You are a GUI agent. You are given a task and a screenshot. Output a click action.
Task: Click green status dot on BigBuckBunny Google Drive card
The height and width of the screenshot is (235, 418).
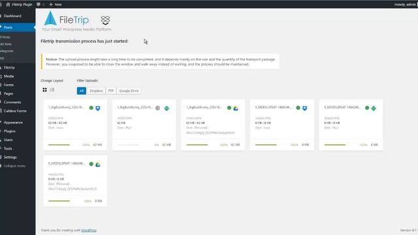click(x=229, y=108)
